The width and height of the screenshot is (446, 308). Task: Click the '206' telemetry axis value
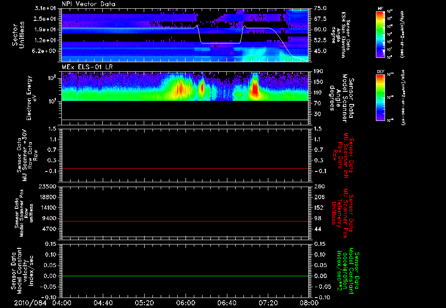coord(319,197)
